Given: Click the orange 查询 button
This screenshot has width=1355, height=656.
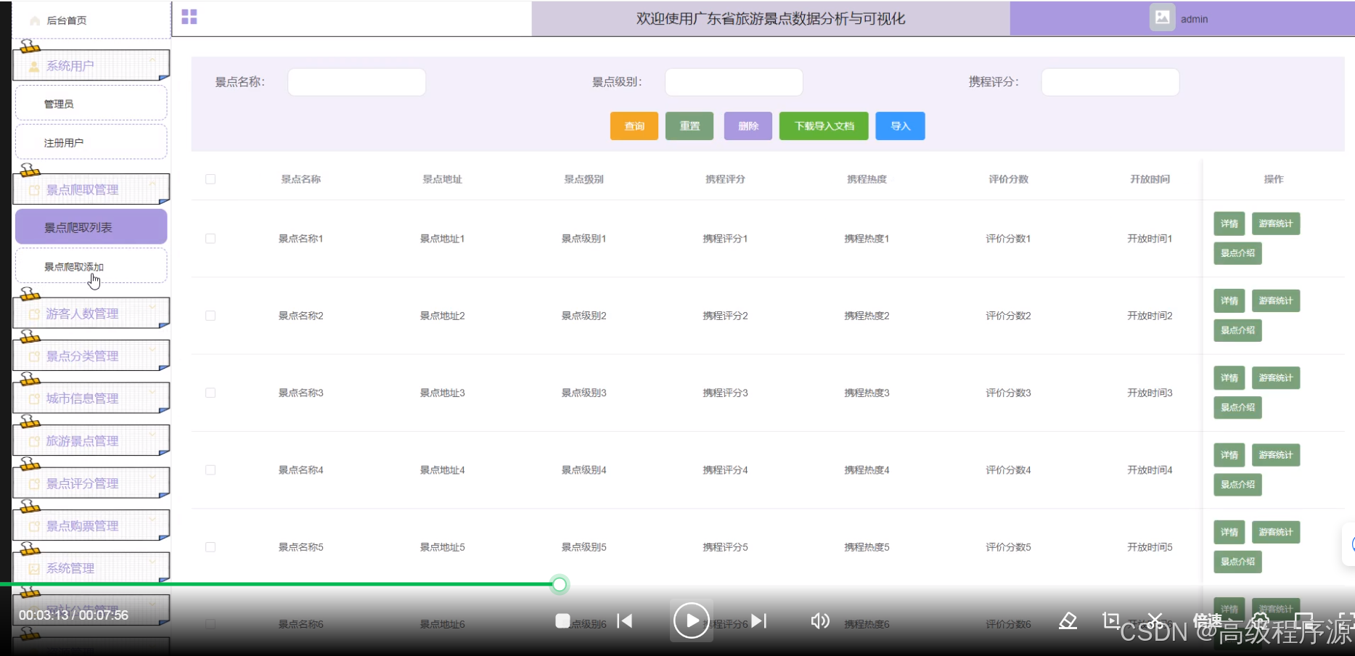Looking at the screenshot, I should [x=634, y=126].
